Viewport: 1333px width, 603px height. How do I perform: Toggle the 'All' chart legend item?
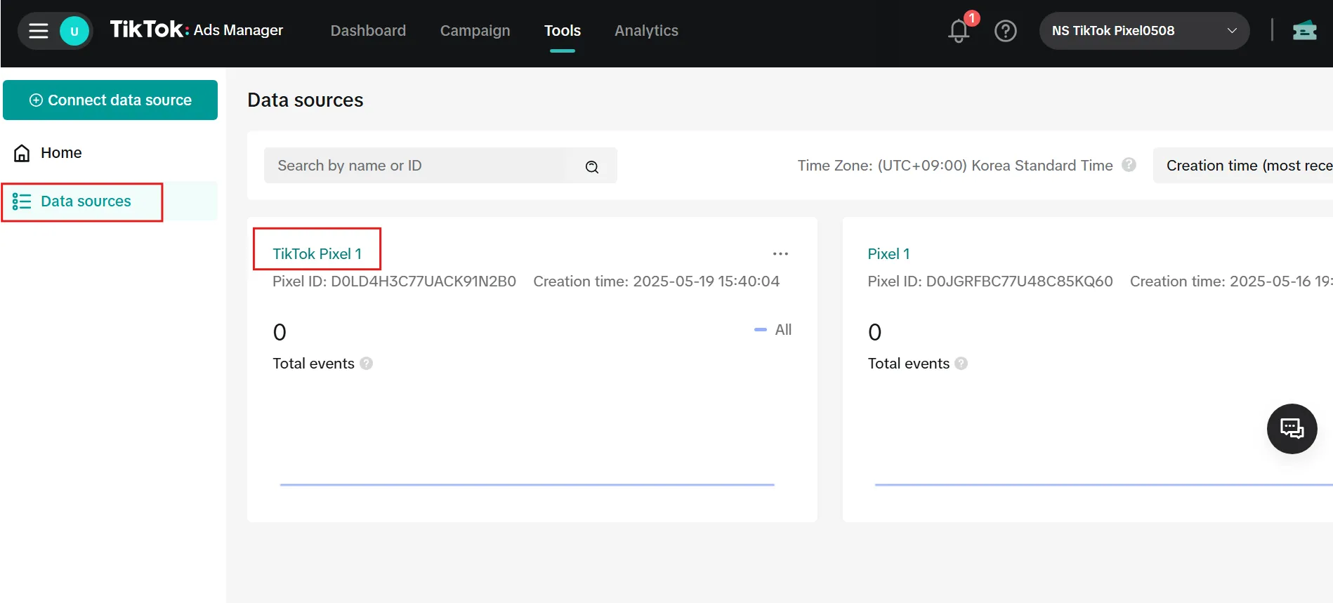click(x=773, y=330)
